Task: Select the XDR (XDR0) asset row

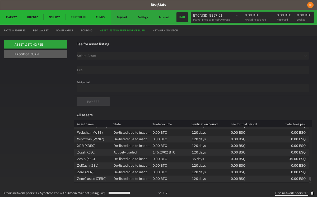Action: tap(192, 146)
